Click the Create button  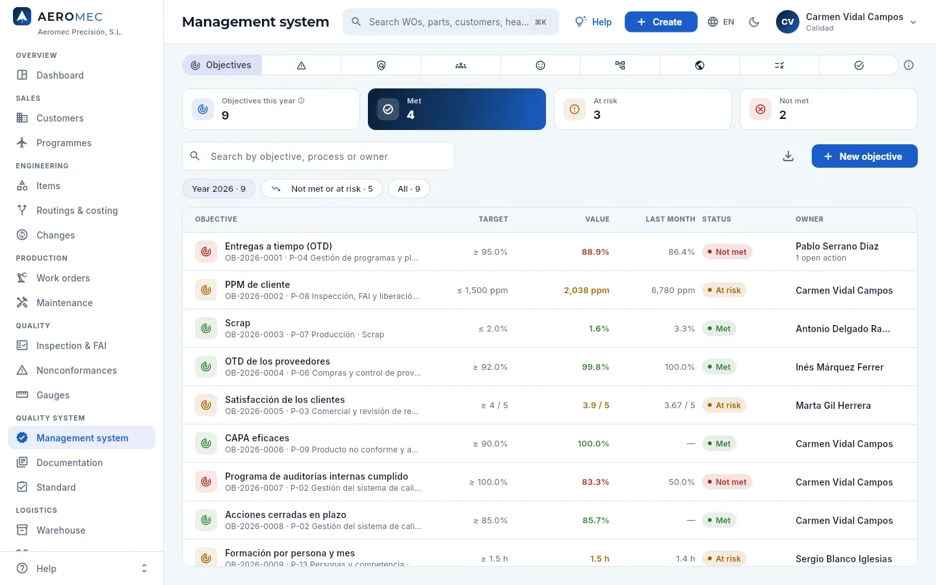click(x=661, y=22)
